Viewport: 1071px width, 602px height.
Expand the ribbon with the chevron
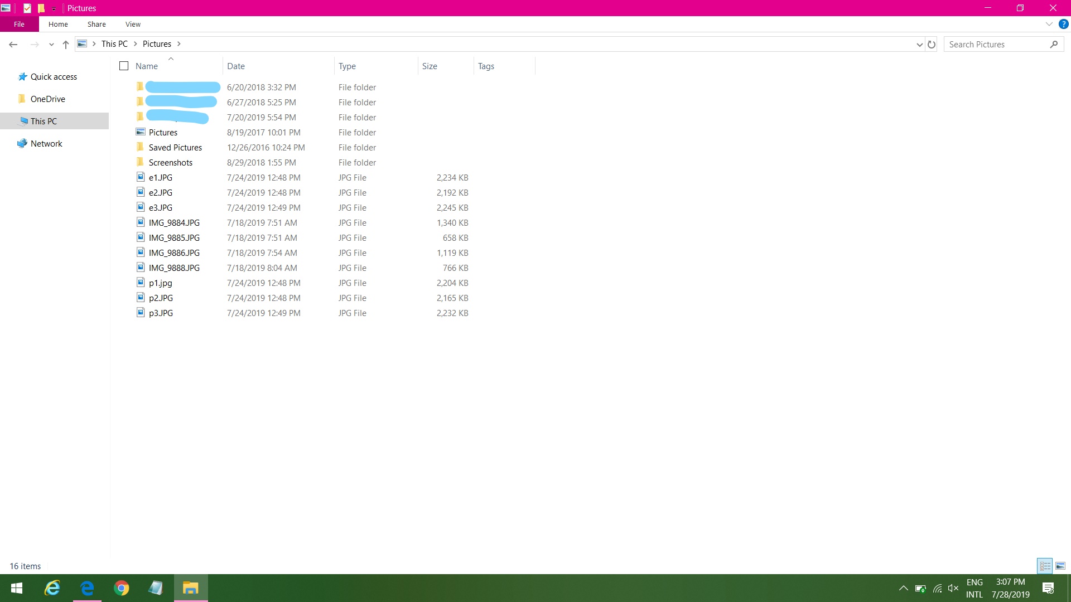(1049, 25)
